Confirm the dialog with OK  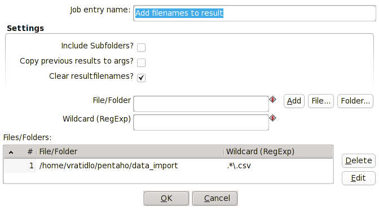tap(166, 198)
